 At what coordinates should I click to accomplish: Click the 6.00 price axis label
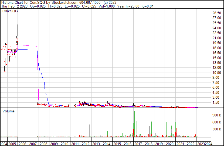point(216,87)
